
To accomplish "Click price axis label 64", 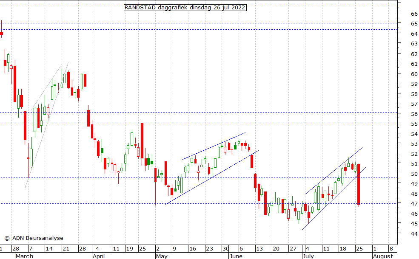I will pos(414,34).
